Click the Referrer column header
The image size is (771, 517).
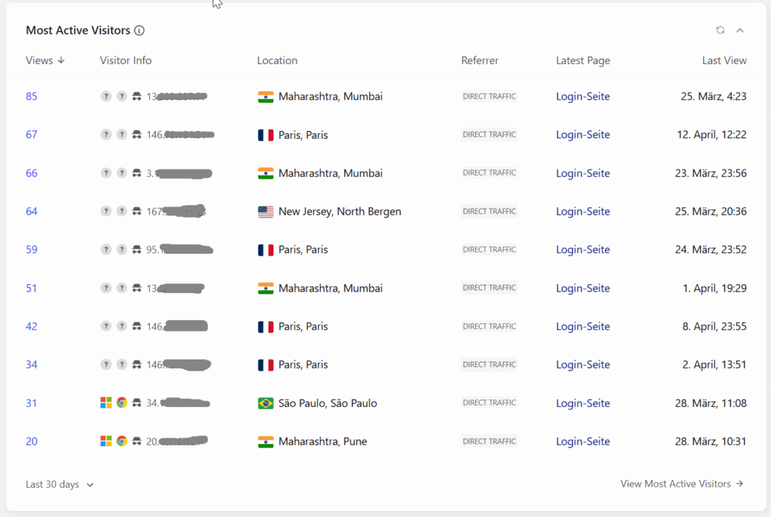pos(480,60)
